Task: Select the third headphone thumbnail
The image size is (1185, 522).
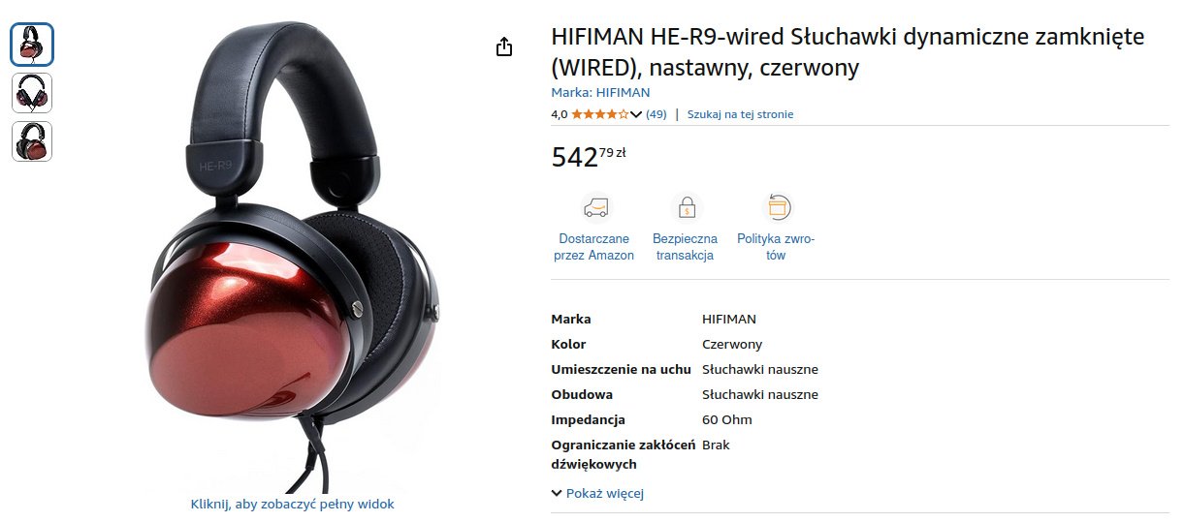Action: pos(32,141)
